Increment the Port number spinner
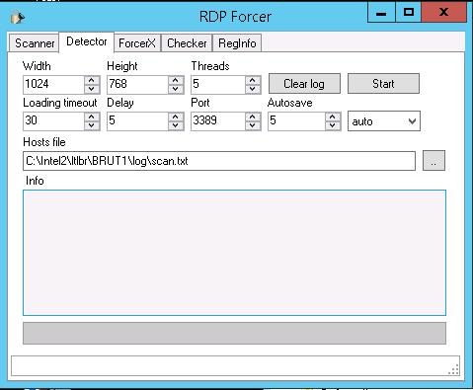This screenshot has width=473, height=390. pos(253,117)
